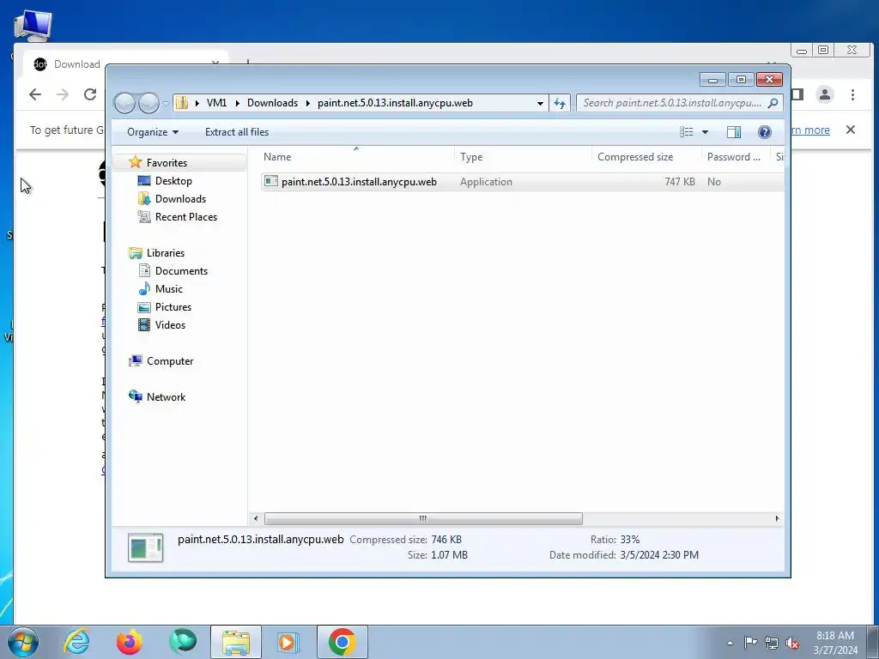Open the Pictures library
The width and height of the screenshot is (879, 659).
point(173,307)
